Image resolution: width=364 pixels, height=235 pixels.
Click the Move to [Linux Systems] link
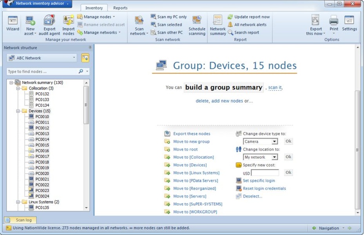pos(196,173)
